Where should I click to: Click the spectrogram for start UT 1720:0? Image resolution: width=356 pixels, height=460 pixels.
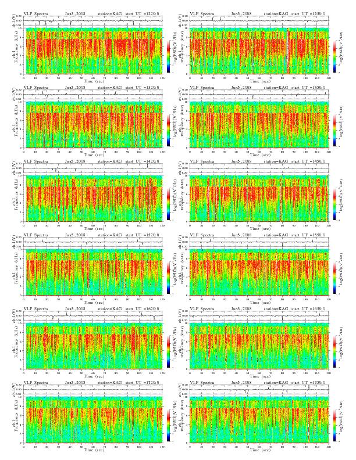93,420
